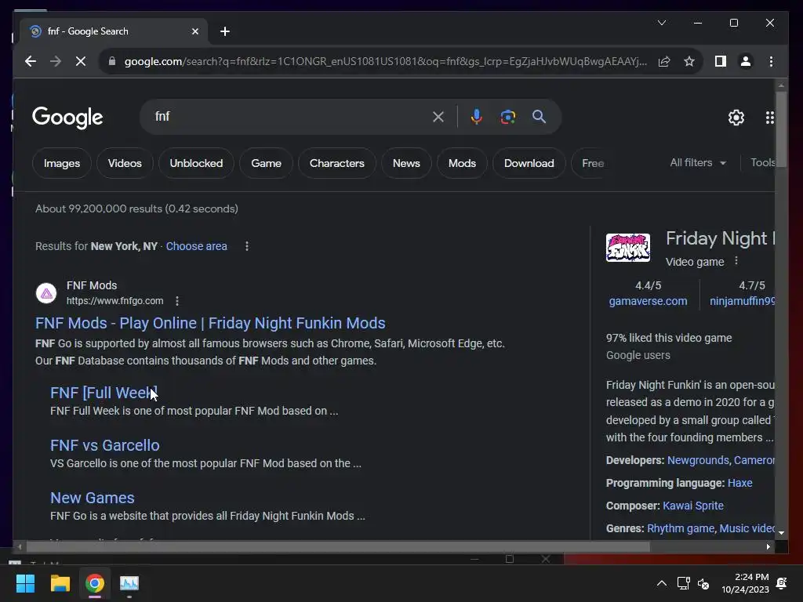Bookmark this tab with star icon
This screenshot has width=803, height=602.
[689, 61]
